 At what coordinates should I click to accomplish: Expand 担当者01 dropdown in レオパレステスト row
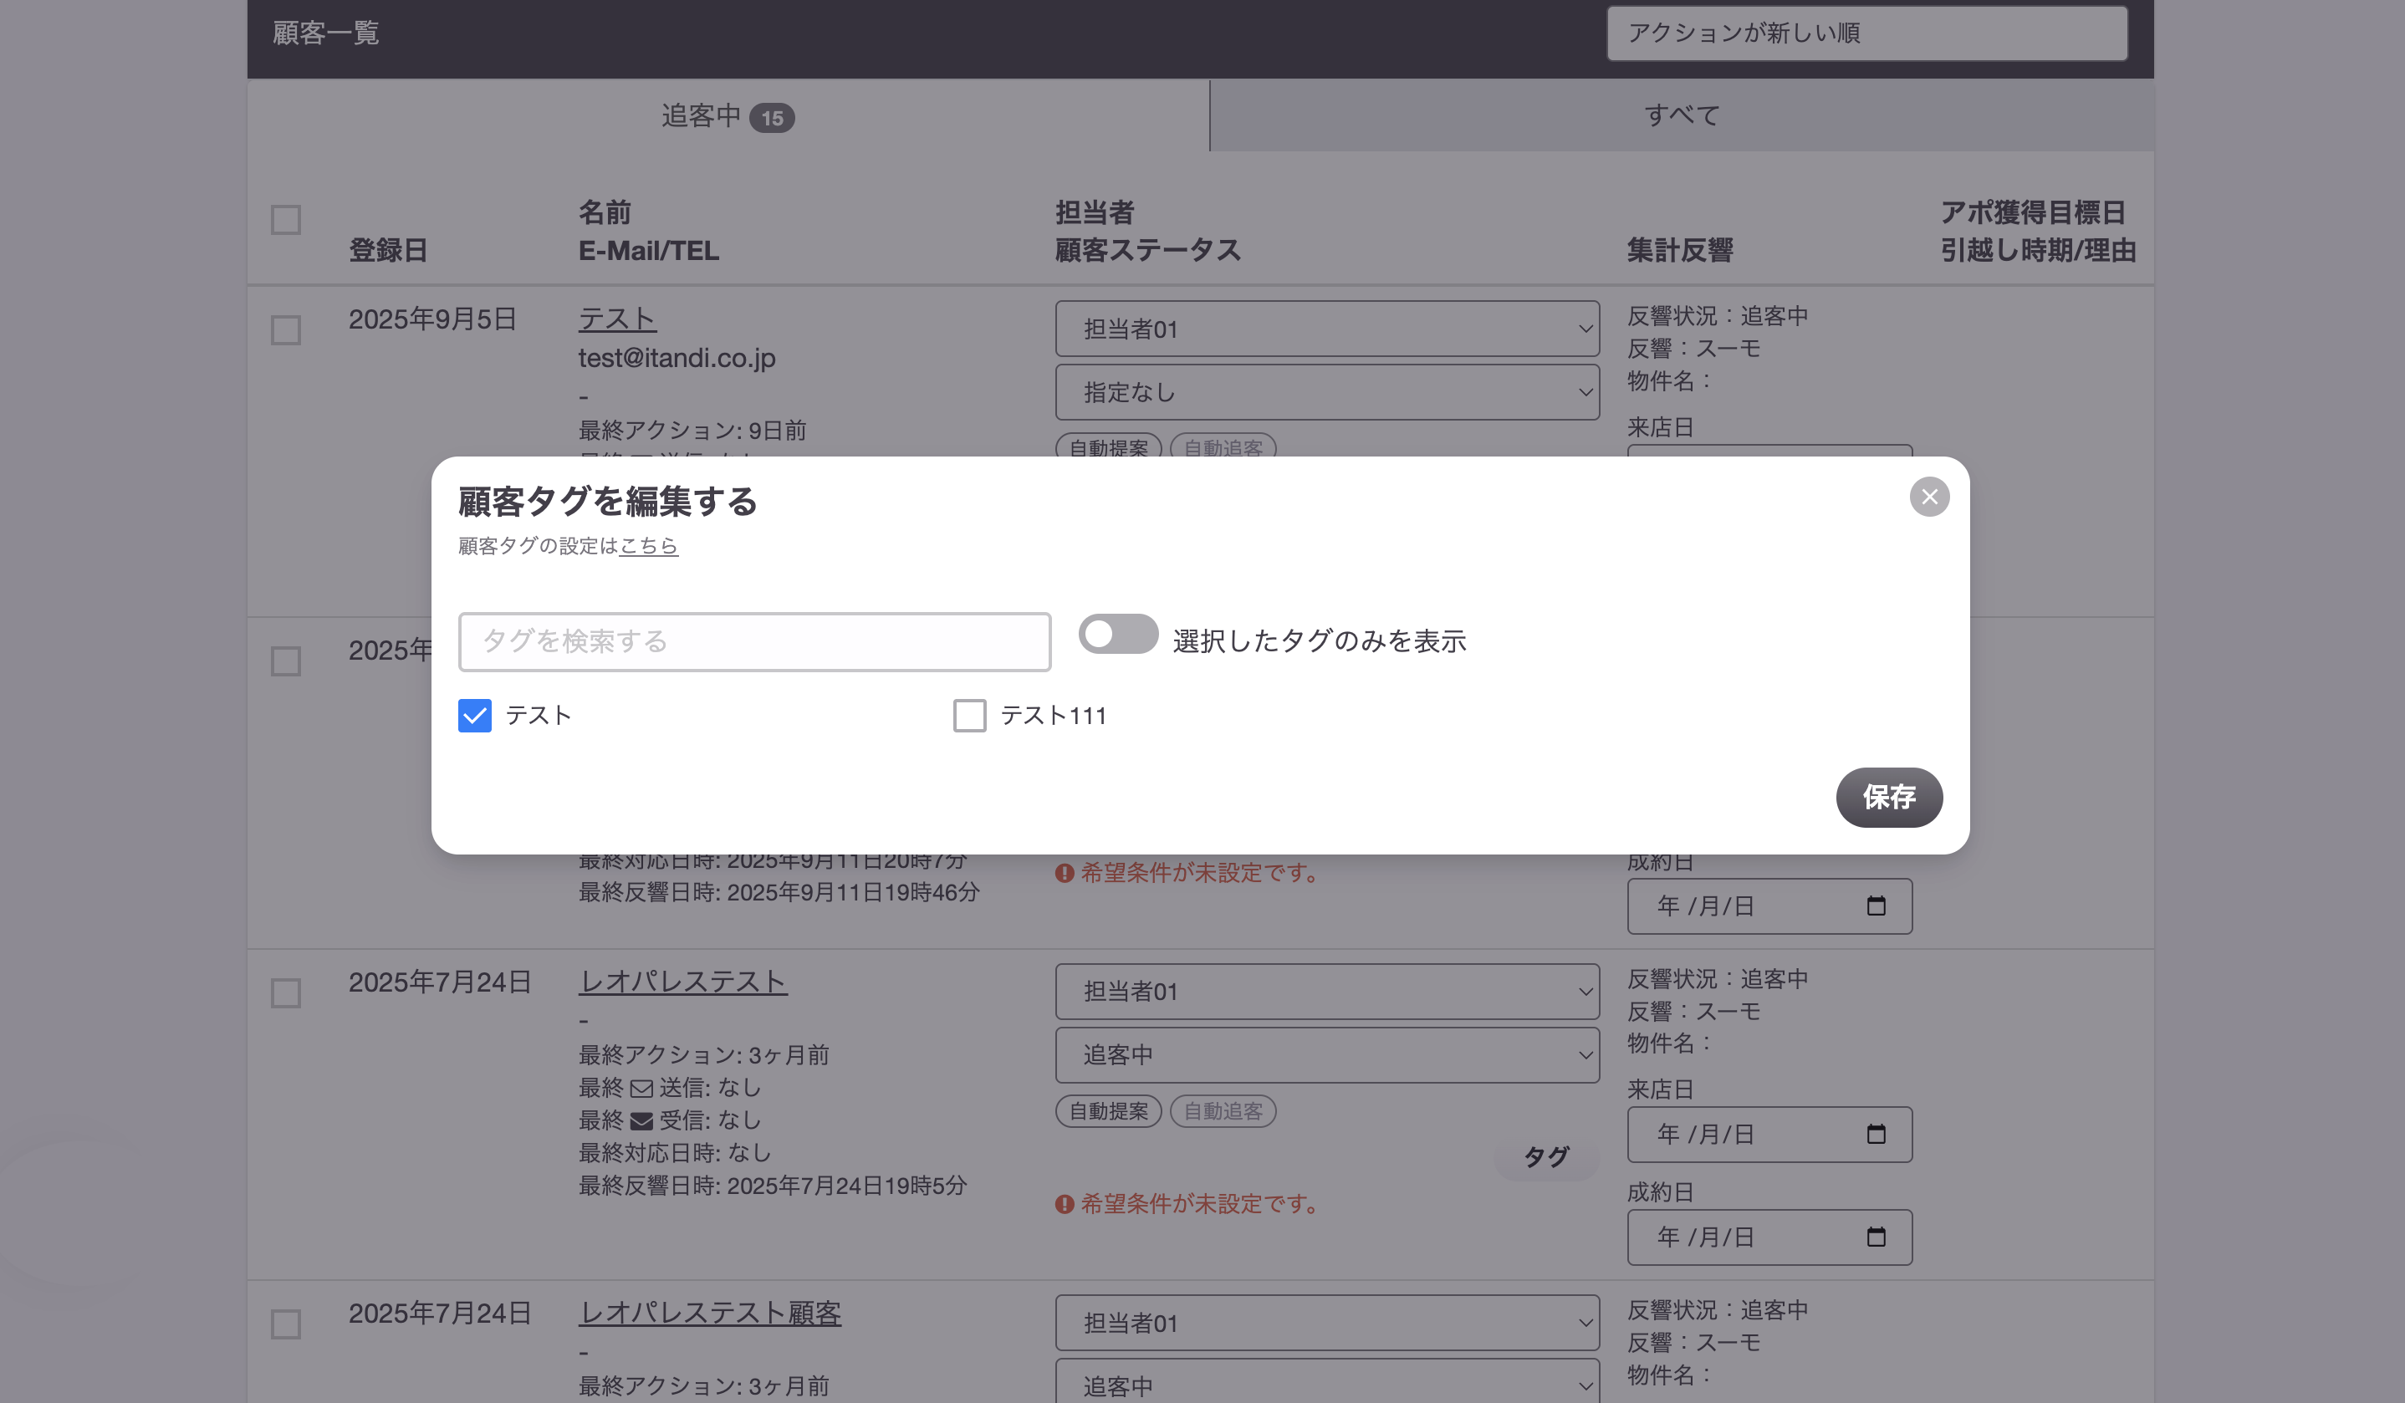point(1326,992)
